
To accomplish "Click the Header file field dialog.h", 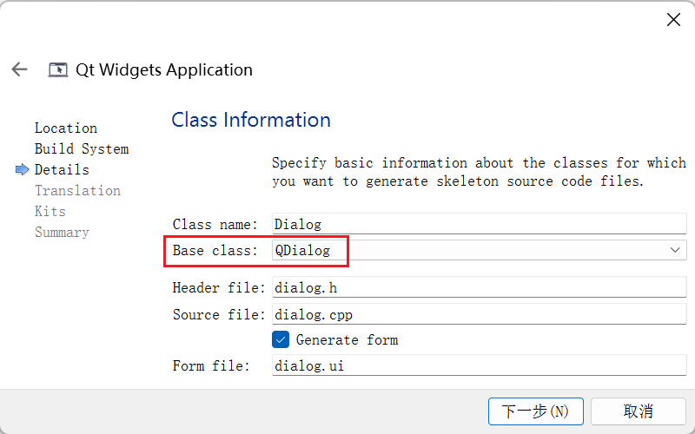I will 480,287.
